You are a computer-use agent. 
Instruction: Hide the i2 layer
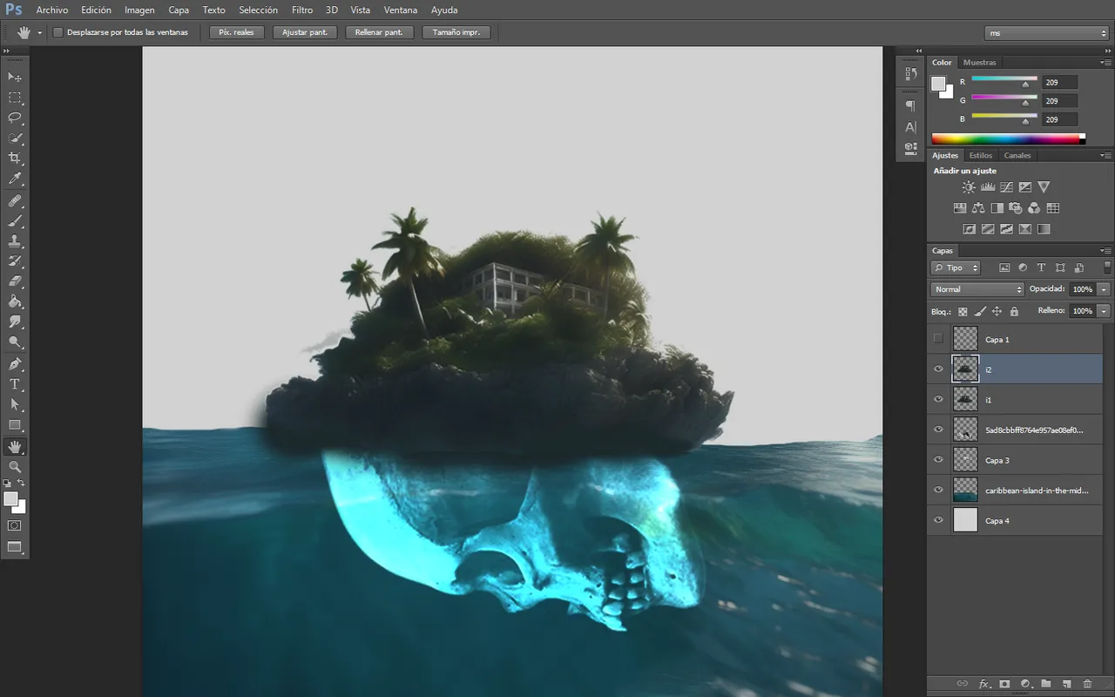tap(938, 369)
